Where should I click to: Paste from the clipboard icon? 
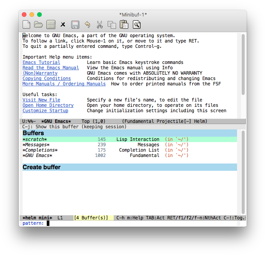(x=124, y=25)
